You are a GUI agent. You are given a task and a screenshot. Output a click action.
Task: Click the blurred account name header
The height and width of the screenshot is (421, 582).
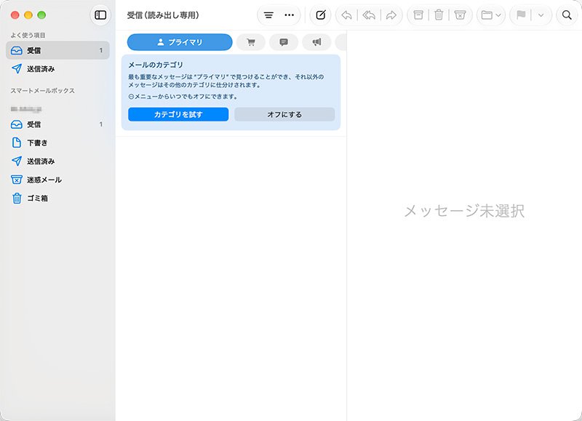click(x=26, y=109)
